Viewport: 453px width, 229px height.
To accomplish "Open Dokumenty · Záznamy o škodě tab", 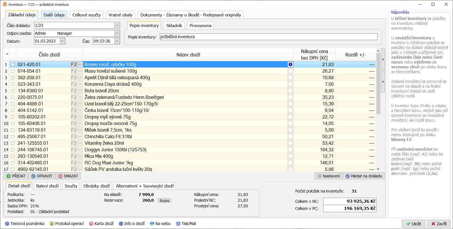I will tap(191, 15).
